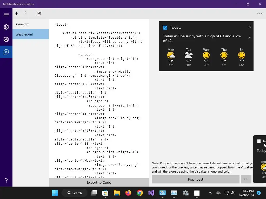
Task: Open the image/tile section in sidebar
Action: click(x=6, y=39)
